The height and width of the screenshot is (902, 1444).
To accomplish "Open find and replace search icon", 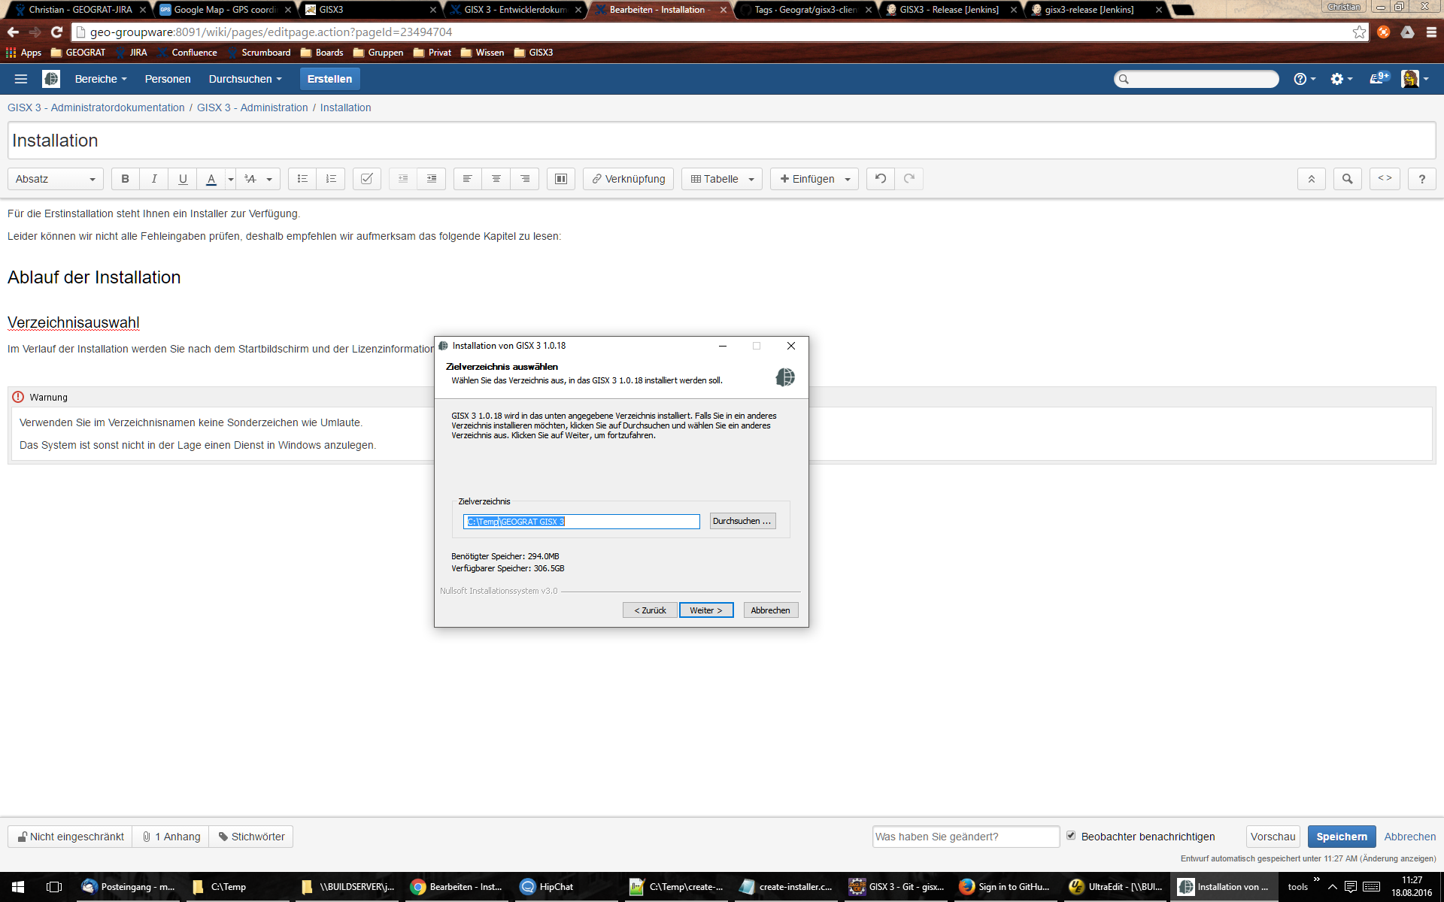I will click(x=1348, y=179).
